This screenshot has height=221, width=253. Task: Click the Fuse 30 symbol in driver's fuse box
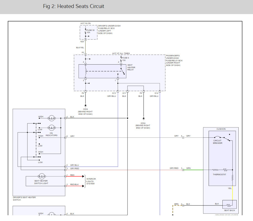click(85, 31)
